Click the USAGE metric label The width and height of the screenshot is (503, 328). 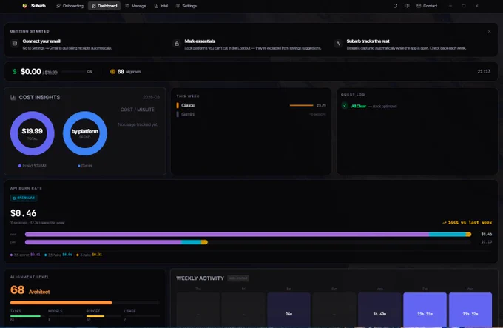[x=130, y=311]
